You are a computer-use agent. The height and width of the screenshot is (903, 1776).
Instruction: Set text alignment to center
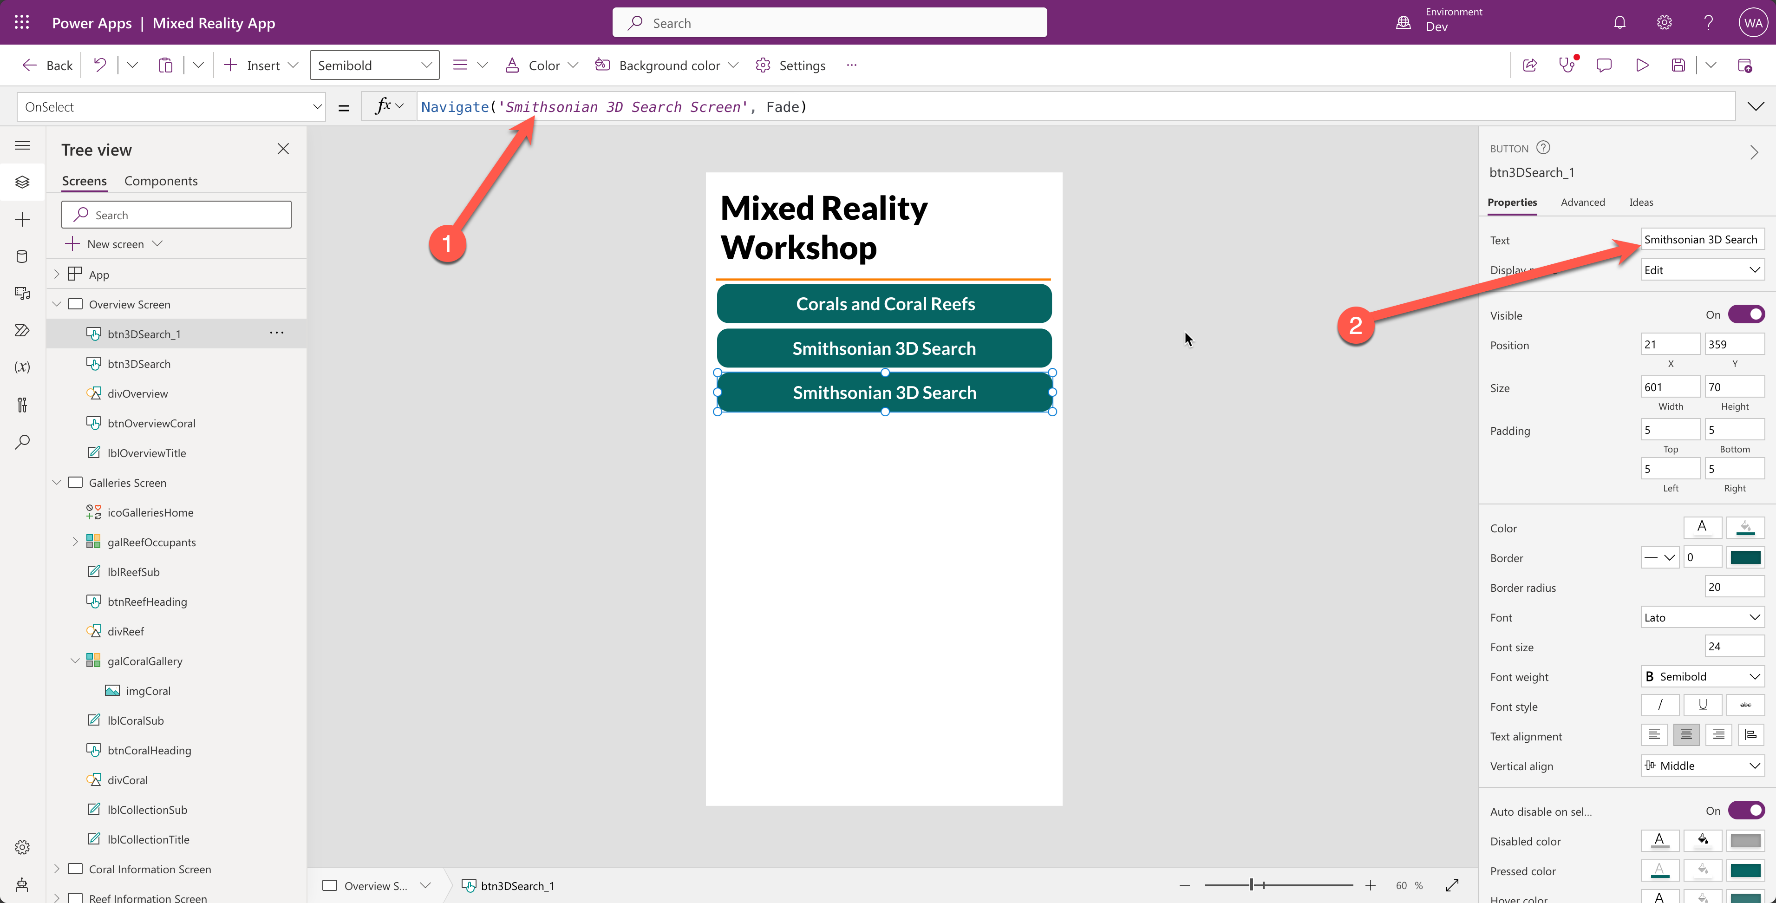1686,735
